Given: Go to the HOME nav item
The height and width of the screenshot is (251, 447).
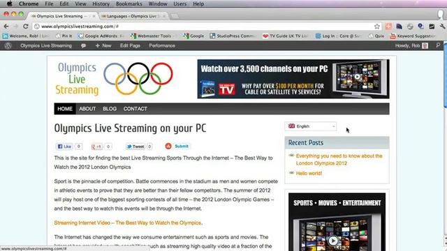Looking at the screenshot, I should (65, 109).
